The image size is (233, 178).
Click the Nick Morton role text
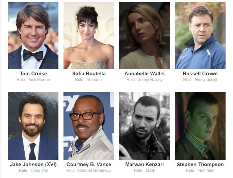click(39, 80)
